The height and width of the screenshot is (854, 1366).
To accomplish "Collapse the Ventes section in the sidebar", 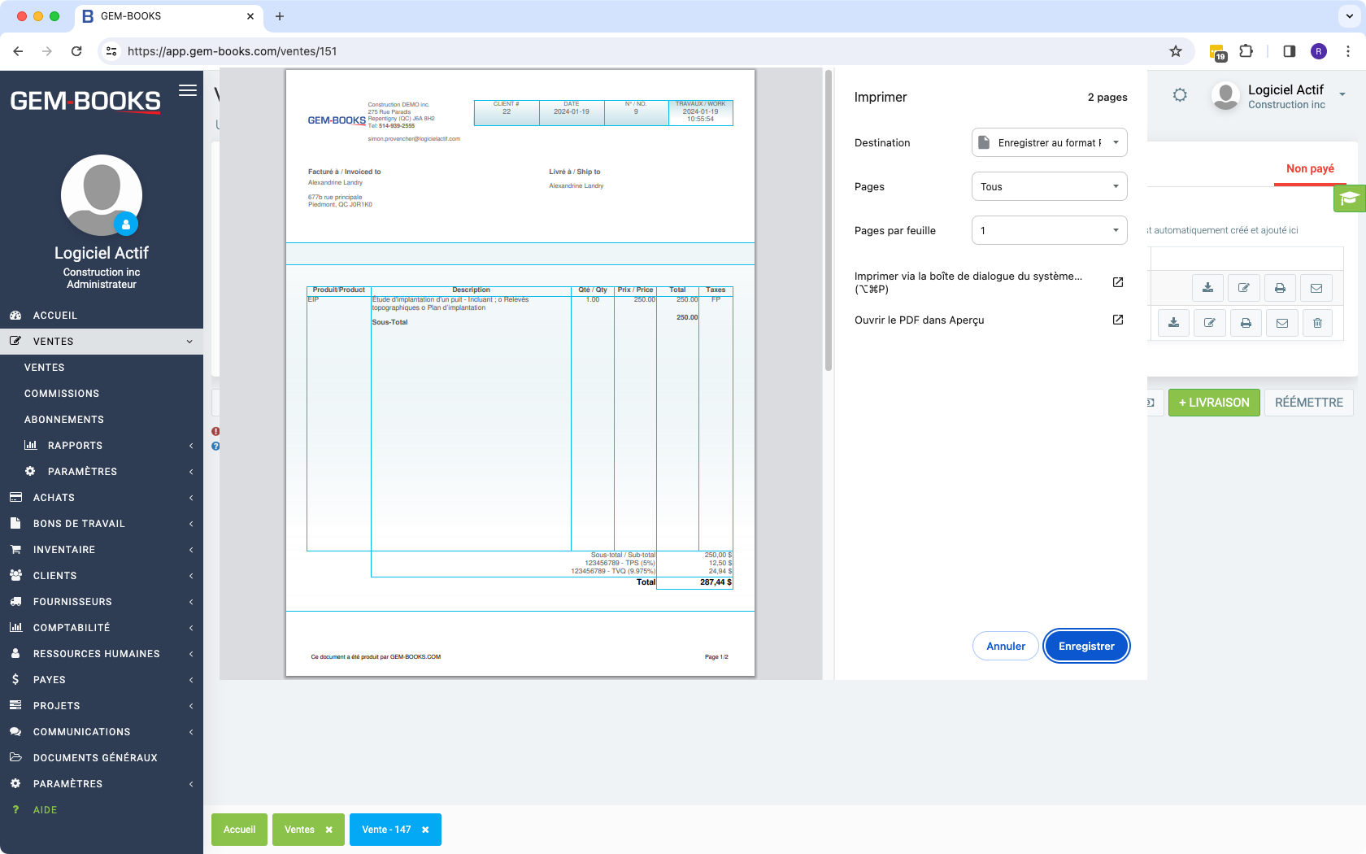I will tap(102, 341).
